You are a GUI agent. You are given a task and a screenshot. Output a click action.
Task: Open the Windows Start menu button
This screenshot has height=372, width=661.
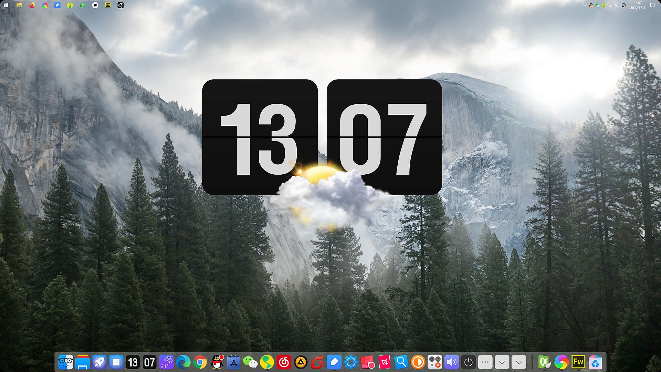[6, 5]
